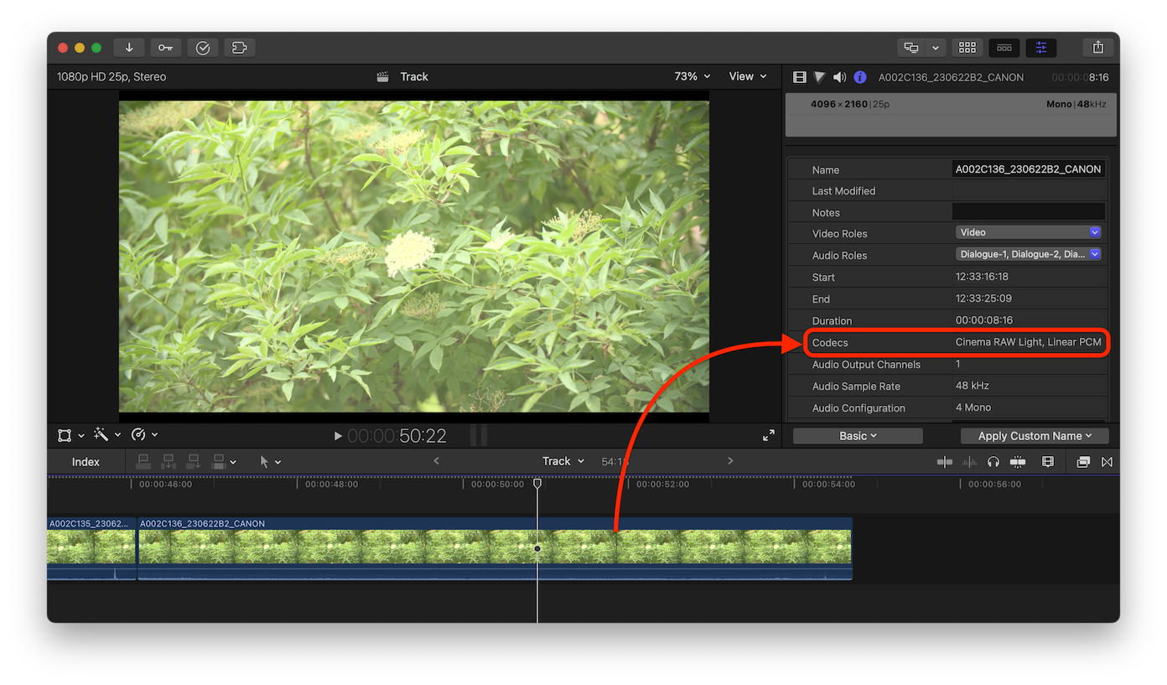
Task: Open the viewer zoom 73% menu
Action: (692, 76)
